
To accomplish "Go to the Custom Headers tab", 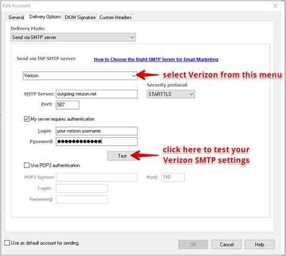I will click(x=115, y=17).
